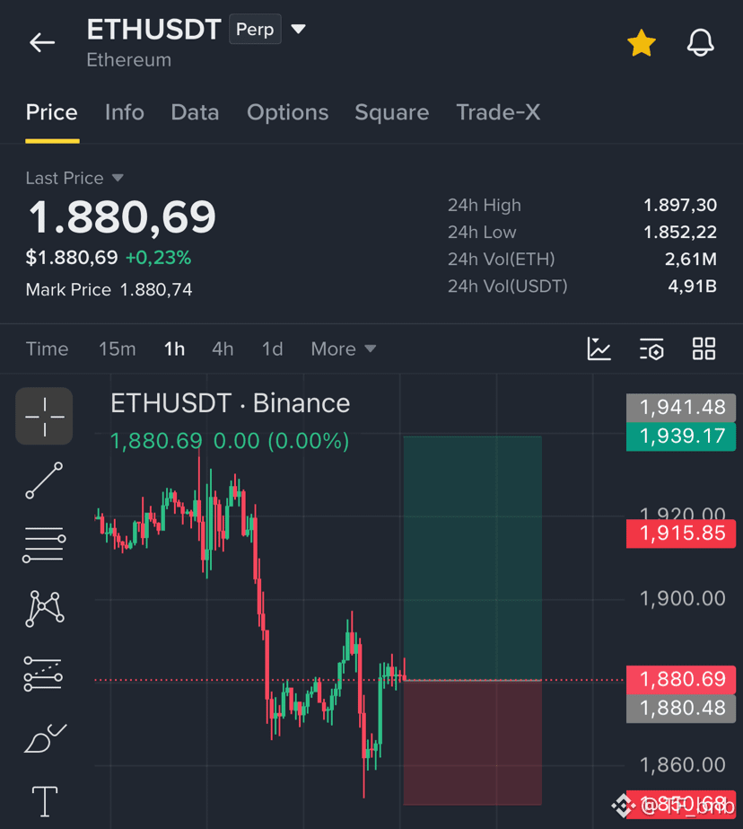Select the brush drawing tool
Screen dimensions: 743x829
[46, 738]
